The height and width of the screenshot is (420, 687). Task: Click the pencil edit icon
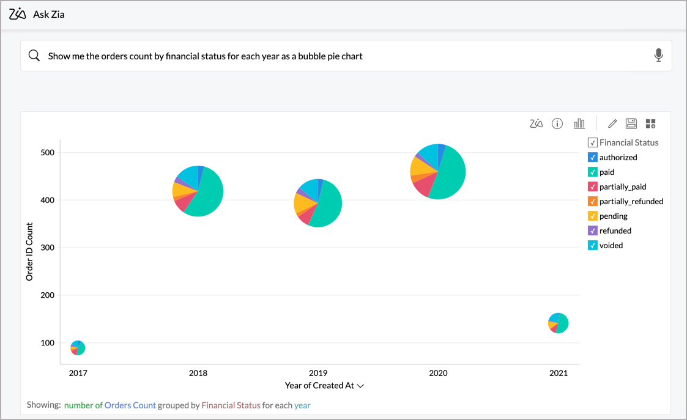click(x=612, y=124)
